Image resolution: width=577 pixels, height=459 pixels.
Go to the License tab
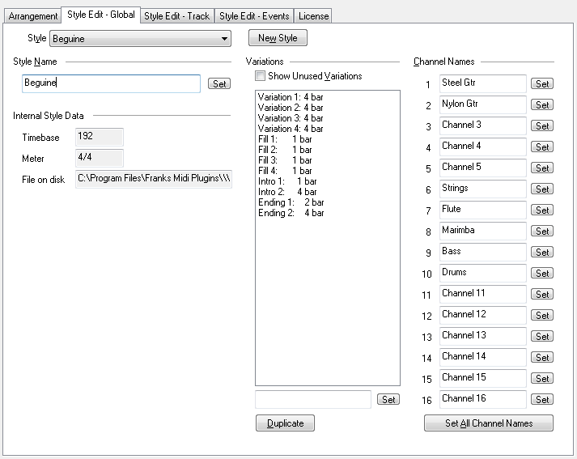pos(313,16)
